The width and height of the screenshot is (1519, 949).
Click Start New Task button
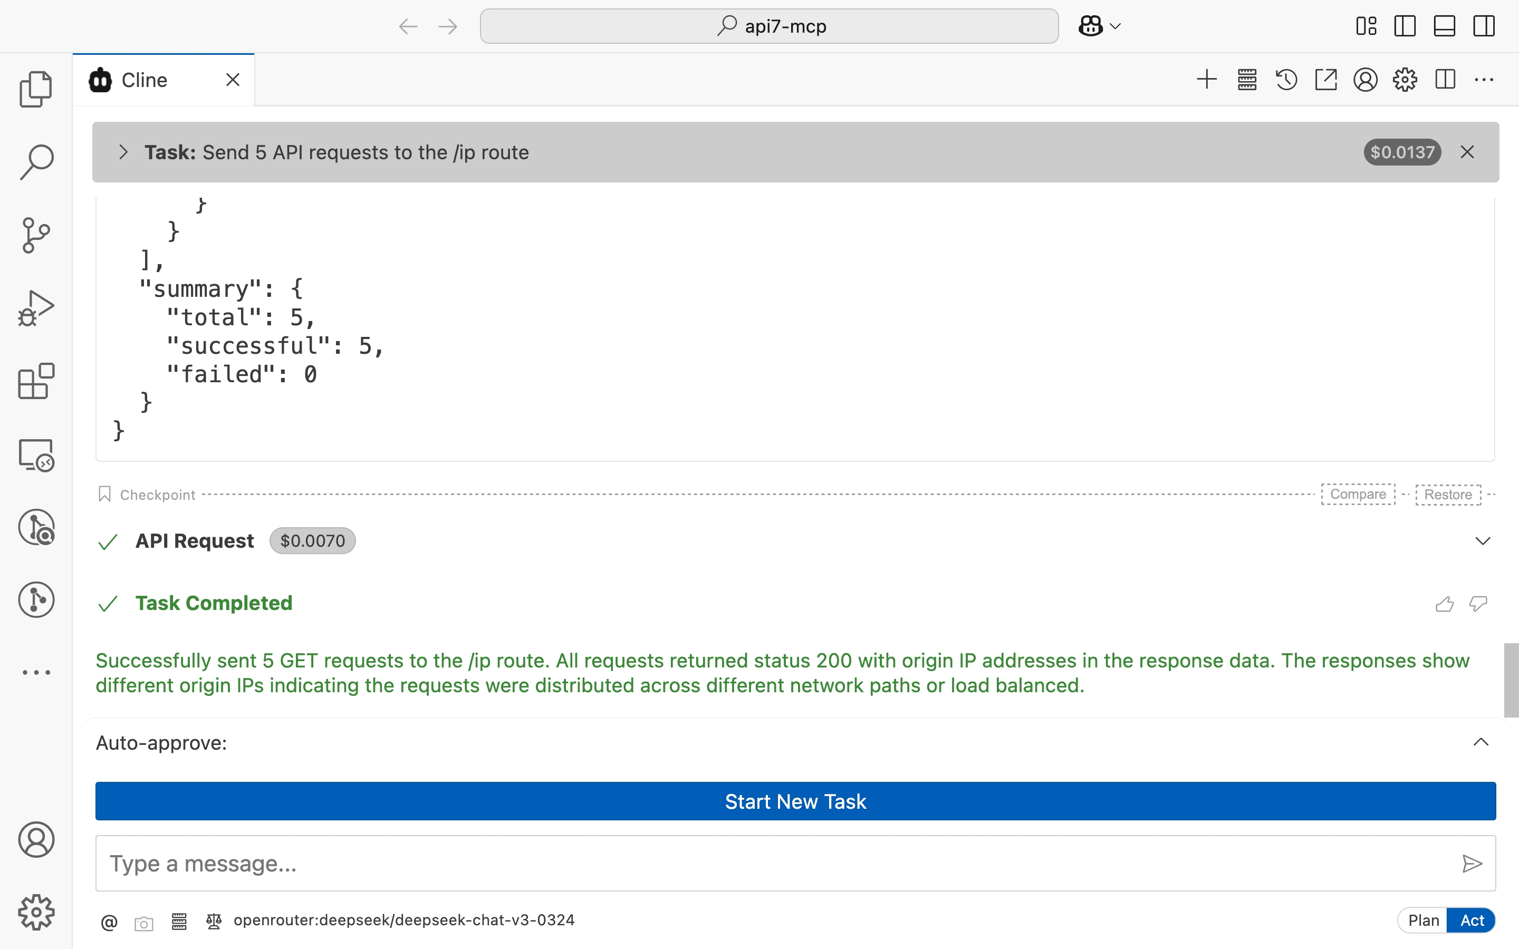pos(795,801)
